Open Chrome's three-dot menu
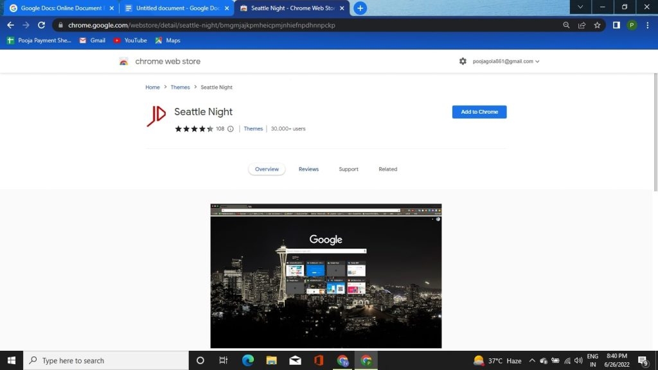 coord(648,25)
